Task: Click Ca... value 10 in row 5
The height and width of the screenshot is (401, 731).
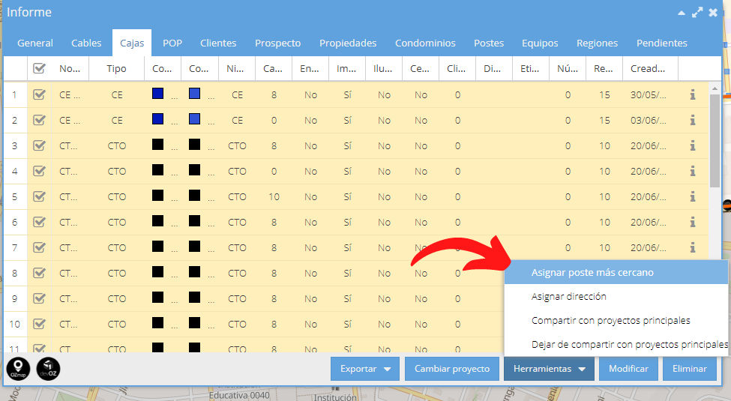Action: [274, 197]
